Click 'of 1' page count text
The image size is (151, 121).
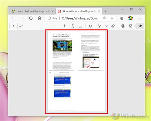21,26
